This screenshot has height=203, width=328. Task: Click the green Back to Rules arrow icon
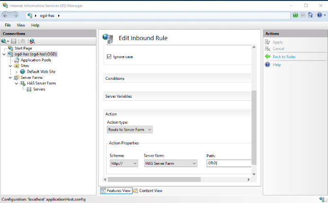point(267,56)
